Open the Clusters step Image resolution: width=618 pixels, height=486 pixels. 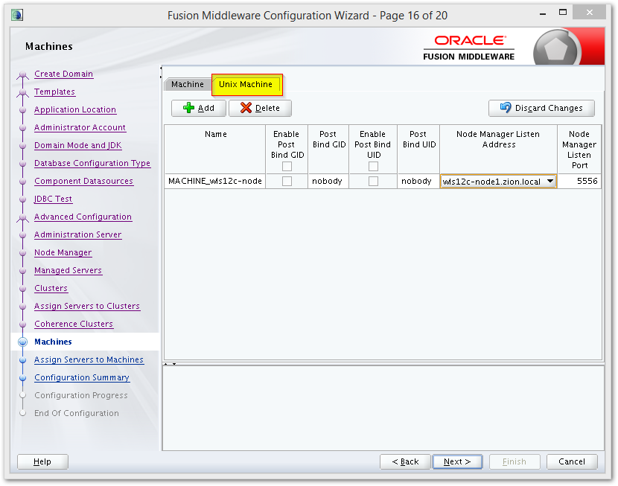(51, 288)
